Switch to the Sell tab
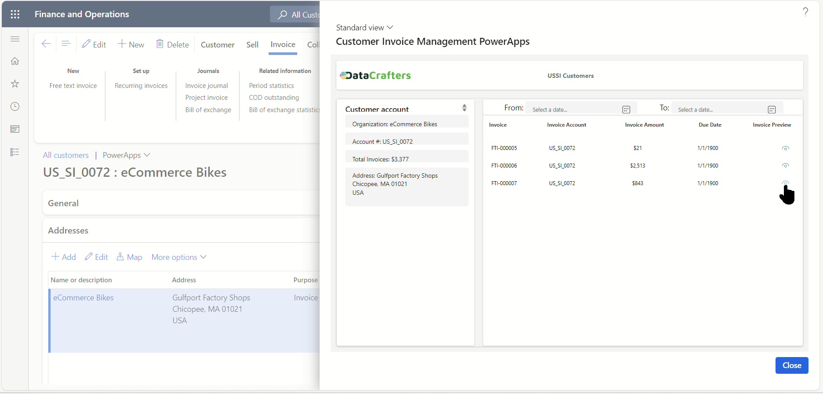The image size is (823, 394). (x=252, y=44)
